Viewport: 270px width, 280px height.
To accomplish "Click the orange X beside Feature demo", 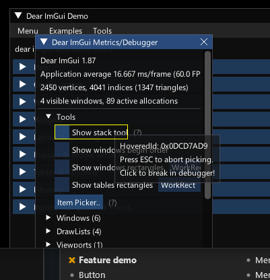I will pyautogui.click(x=72, y=260).
